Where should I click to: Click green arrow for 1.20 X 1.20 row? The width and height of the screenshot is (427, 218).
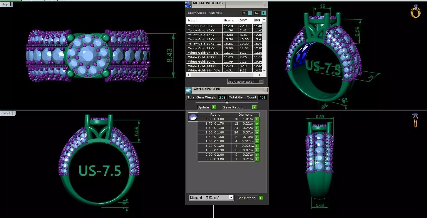coord(257,146)
